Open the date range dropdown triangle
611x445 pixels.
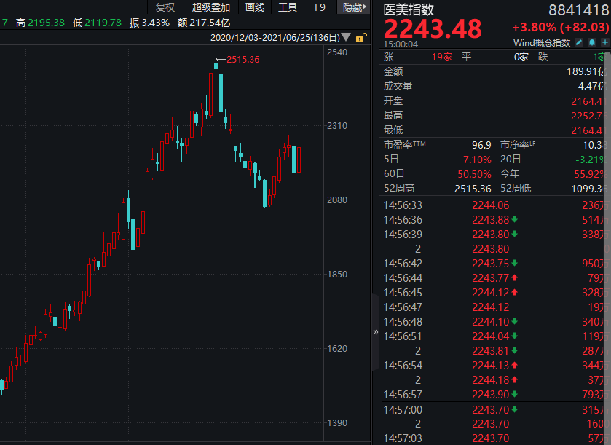pos(346,37)
